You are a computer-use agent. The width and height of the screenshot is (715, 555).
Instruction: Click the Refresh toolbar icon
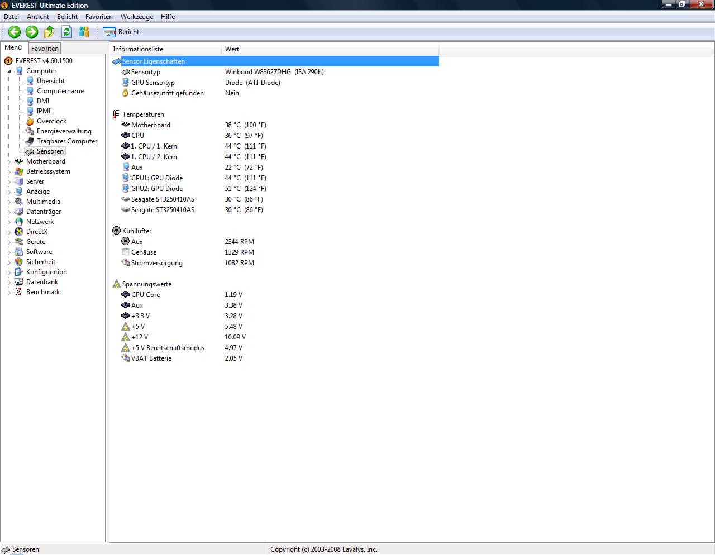[67, 32]
